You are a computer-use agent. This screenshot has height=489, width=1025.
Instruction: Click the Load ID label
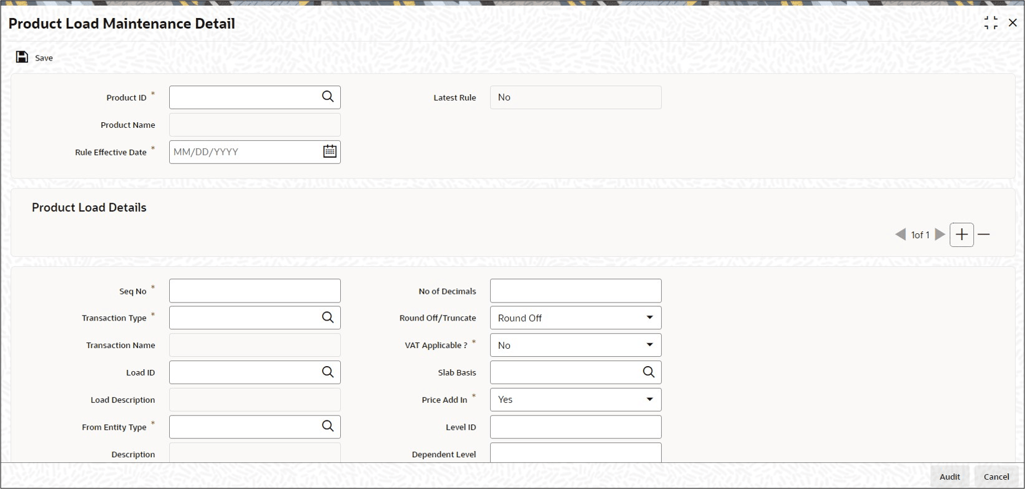click(x=140, y=373)
